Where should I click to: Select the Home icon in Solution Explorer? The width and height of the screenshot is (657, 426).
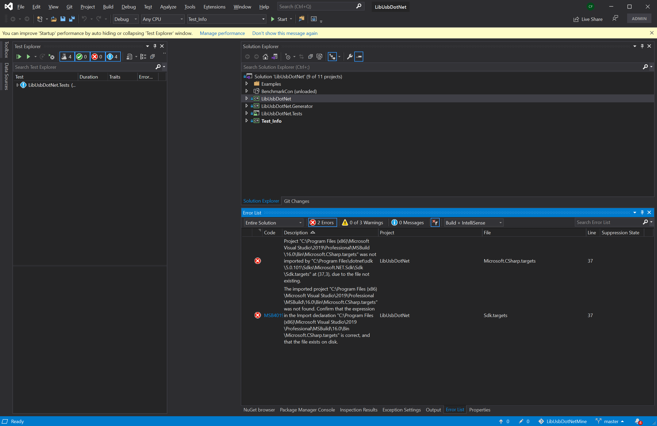[x=265, y=57]
